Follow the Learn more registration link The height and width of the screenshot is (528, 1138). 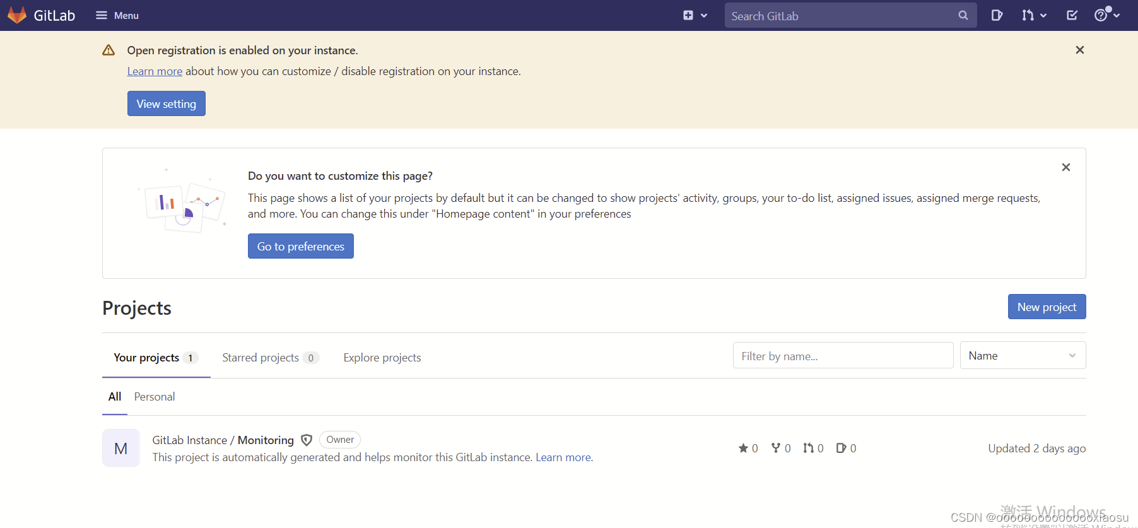tap(155, 71)
